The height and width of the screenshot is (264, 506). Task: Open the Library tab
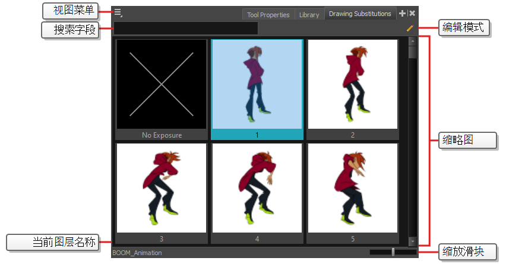click(309, 15)
